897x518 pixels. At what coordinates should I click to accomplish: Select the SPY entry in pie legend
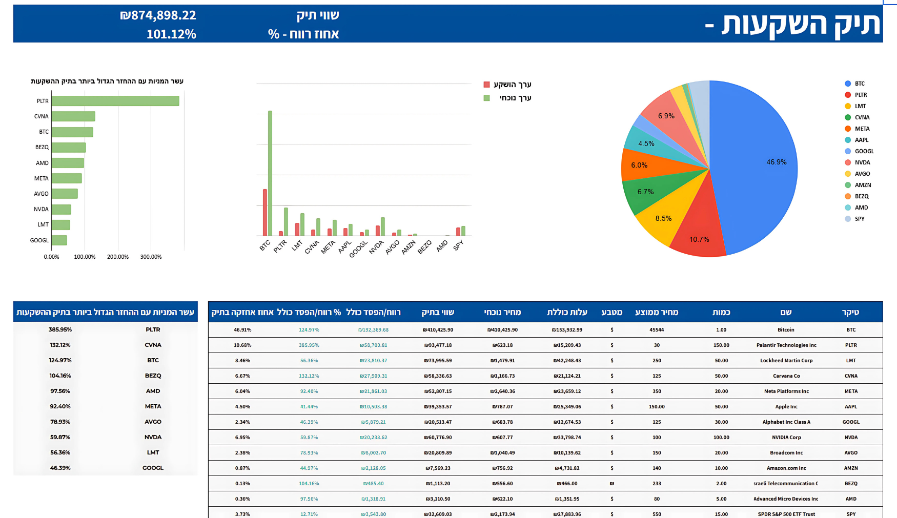pos(859,219)
